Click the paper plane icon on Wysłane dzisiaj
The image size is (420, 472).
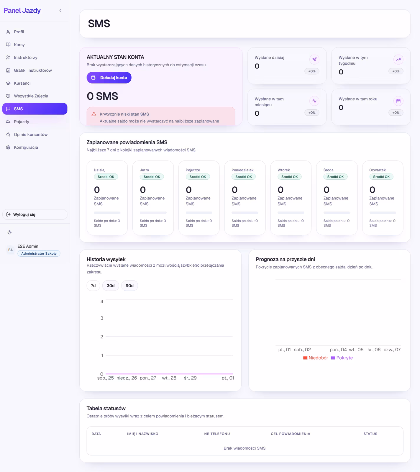314,60
